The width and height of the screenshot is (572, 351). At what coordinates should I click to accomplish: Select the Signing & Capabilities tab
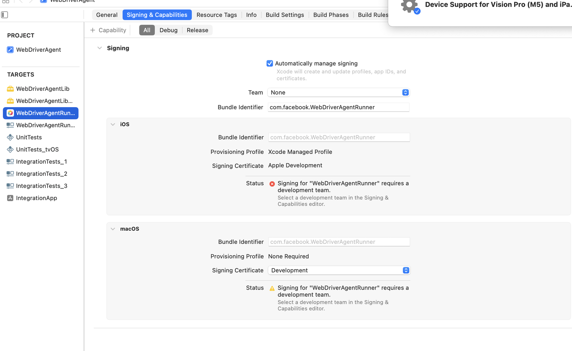click(x=157, y=15)
